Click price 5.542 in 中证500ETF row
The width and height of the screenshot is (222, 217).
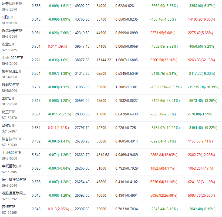pyautogui.click(x=36, y=155)
